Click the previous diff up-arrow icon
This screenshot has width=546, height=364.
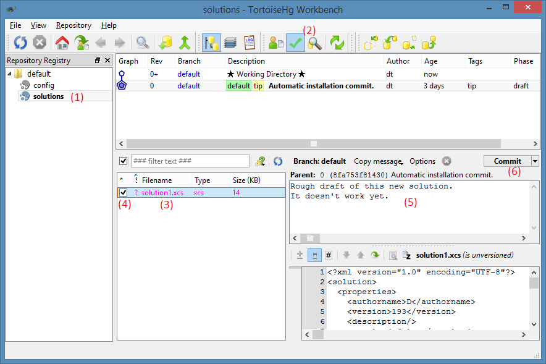(x=361, y=255)
